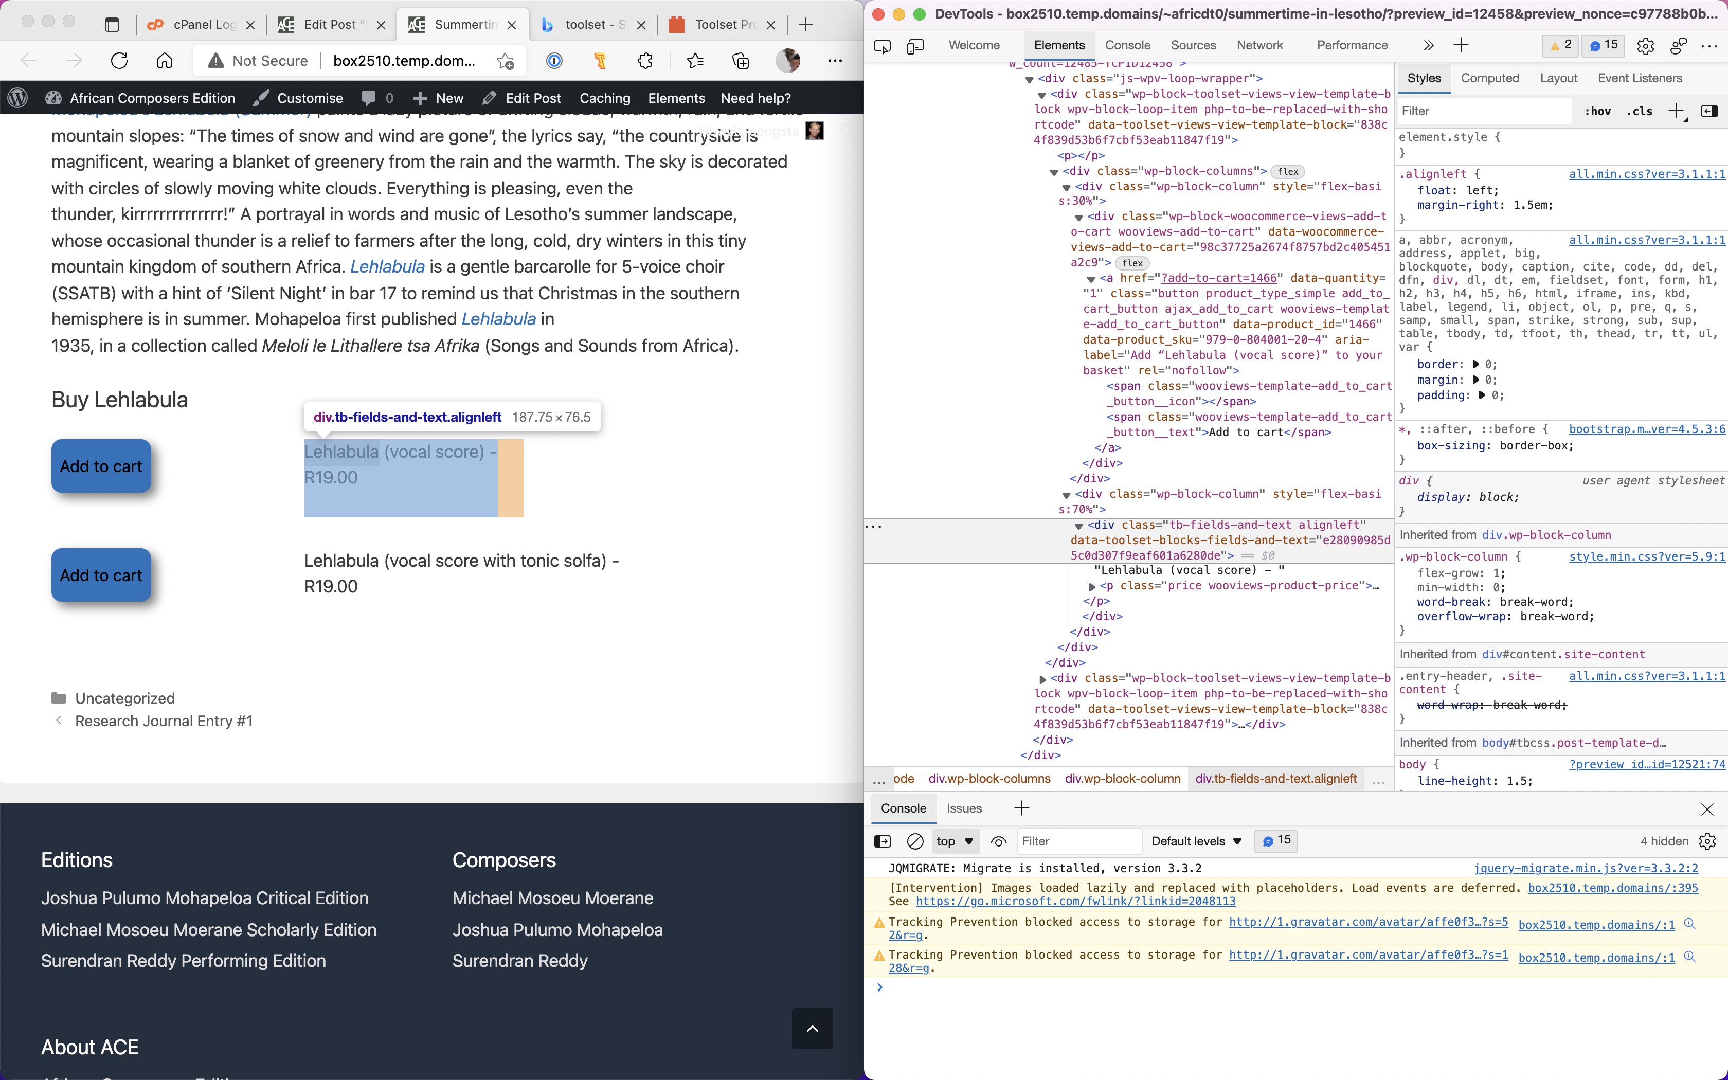This screenshot has height=1080, width=1728.
Task: Click the scroll-to-top arrow button
Action: tap(812, 1029)
